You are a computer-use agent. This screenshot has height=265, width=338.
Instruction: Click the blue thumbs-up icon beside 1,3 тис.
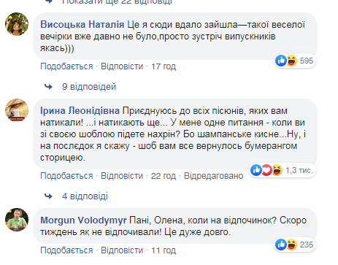tap(256, 170)
